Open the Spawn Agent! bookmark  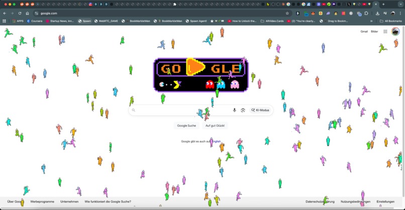196,21
